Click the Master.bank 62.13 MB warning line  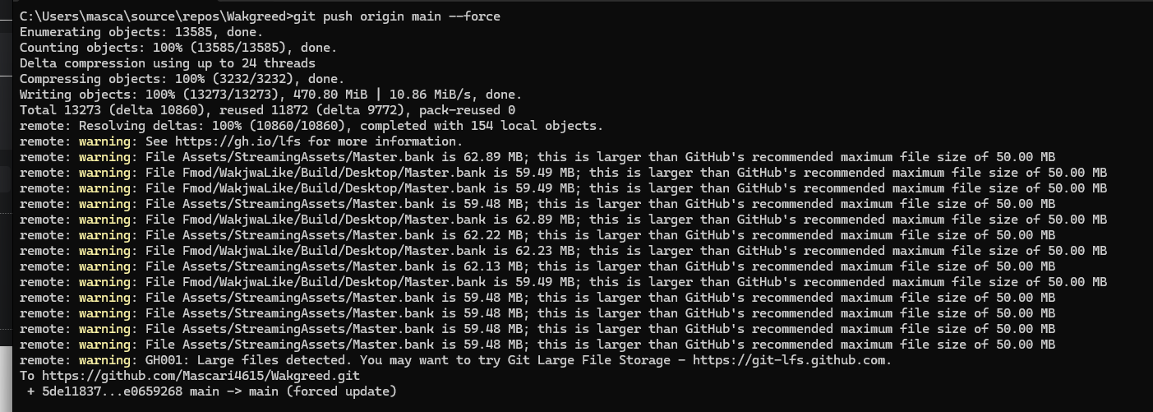[x=537, y=266]
